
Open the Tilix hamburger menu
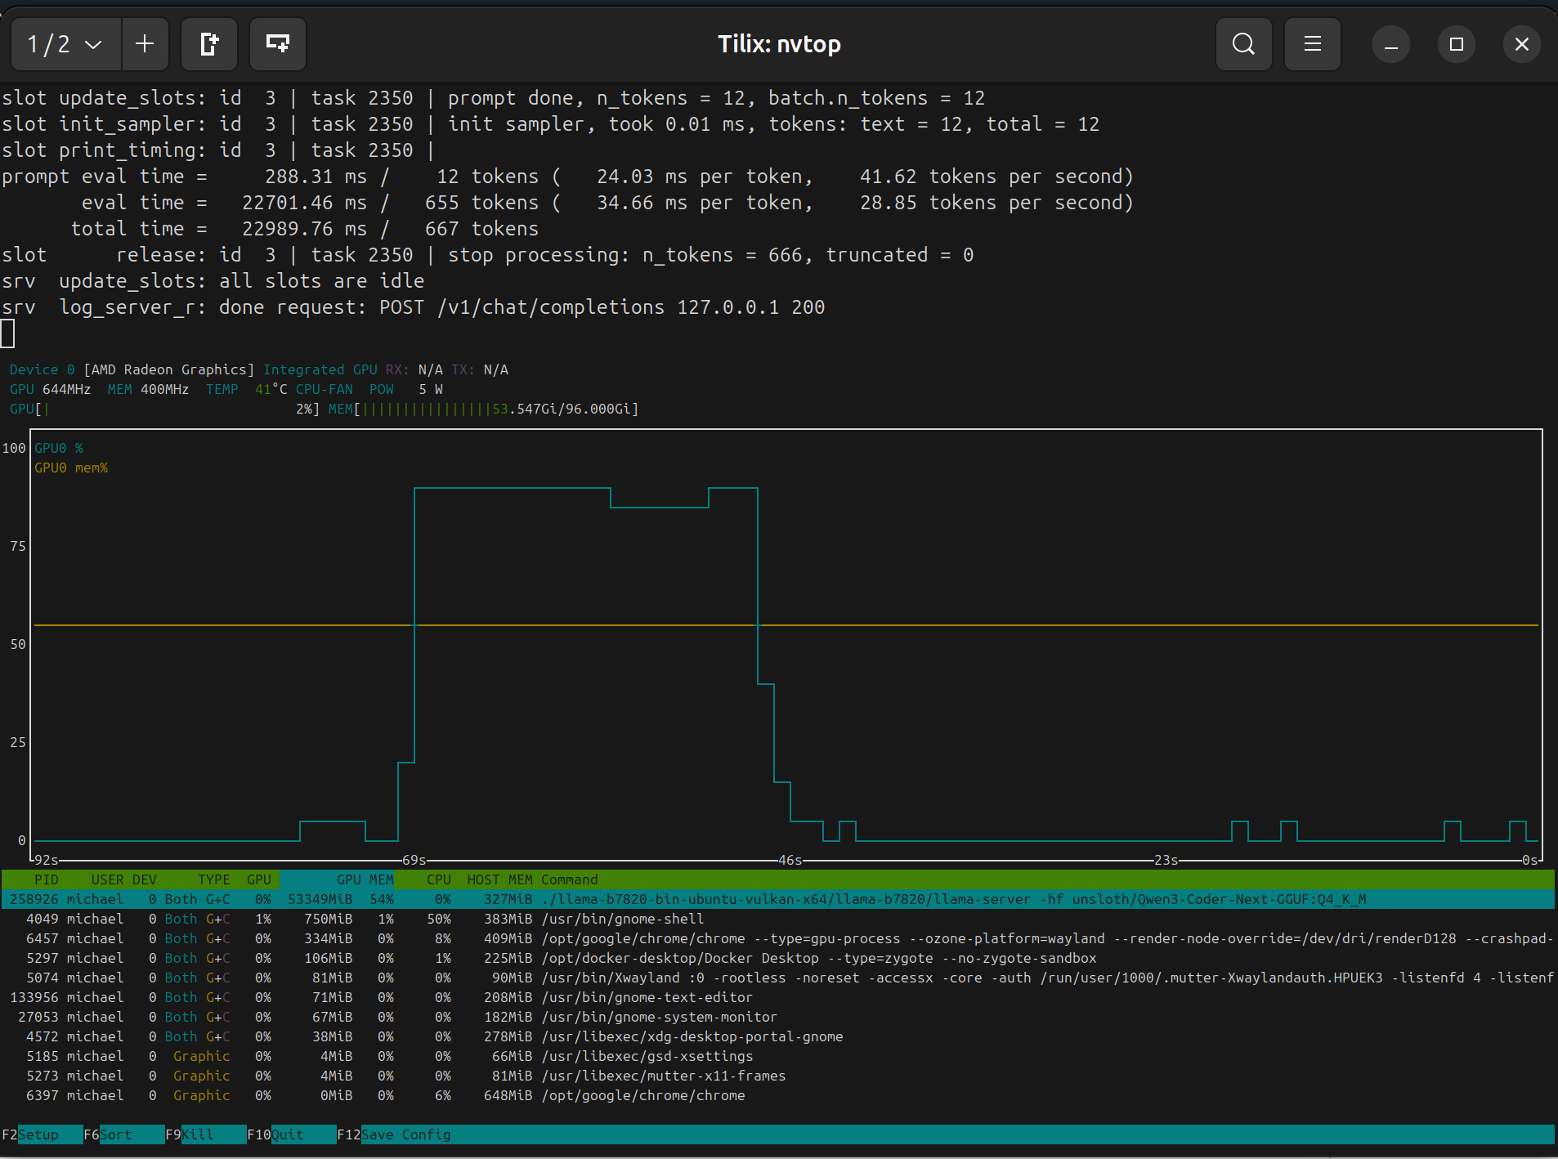click(x=1312, y=44)
